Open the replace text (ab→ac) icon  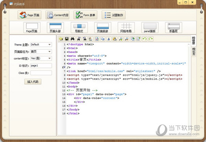click(91, 39)
